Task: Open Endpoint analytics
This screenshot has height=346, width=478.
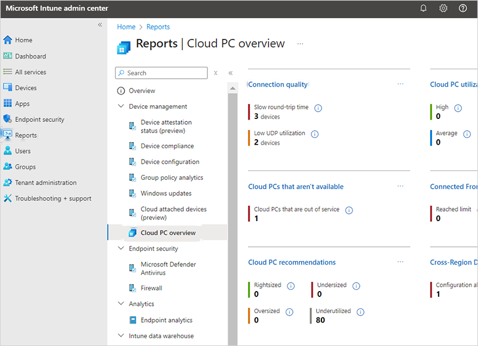Action: [x=167, y=320]
